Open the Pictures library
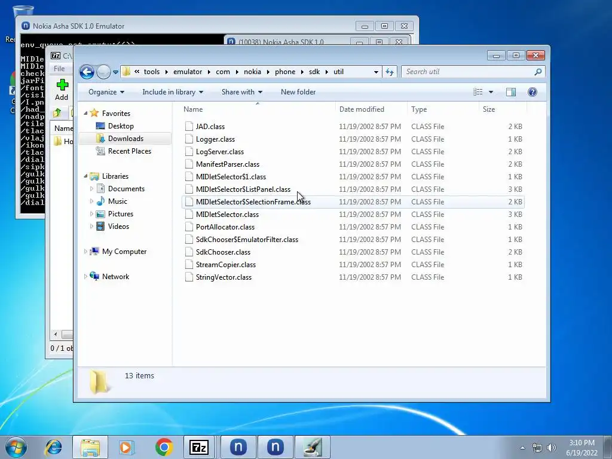This screenshot has height=459, width=612. 120,214
